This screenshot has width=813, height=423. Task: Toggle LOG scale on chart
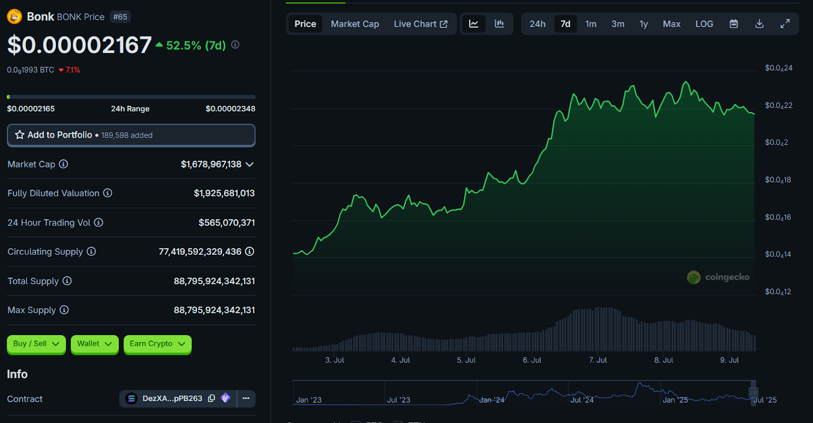pyautogui.click(x=704, y=24)
